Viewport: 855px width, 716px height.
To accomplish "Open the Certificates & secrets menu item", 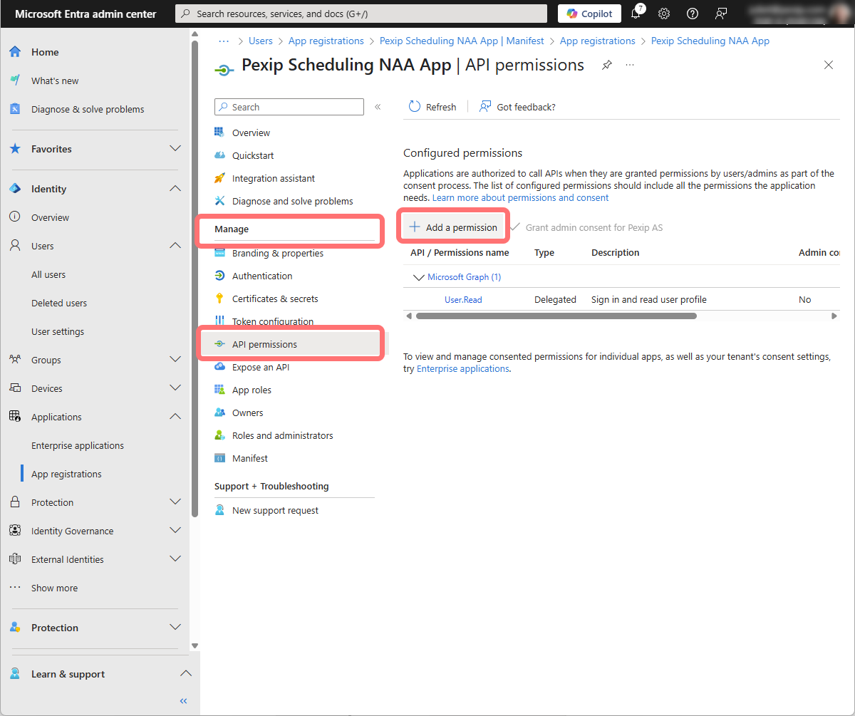I will point(275,299).
